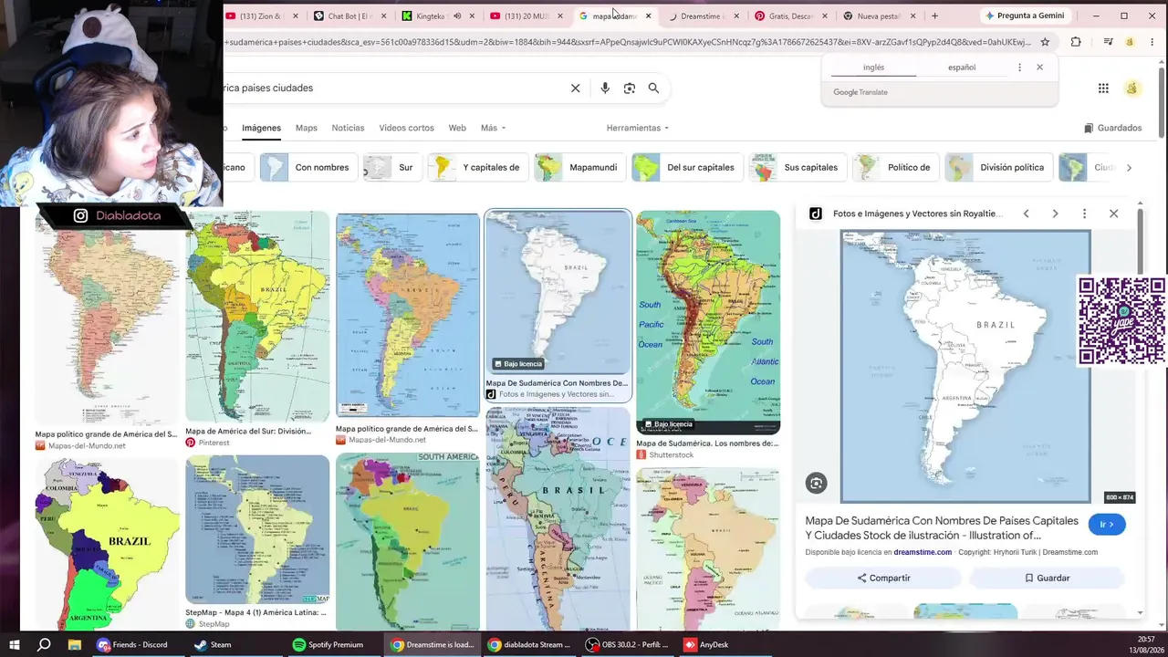Open the Windows Start menu
1168x657 pixels.
point(15,644)
